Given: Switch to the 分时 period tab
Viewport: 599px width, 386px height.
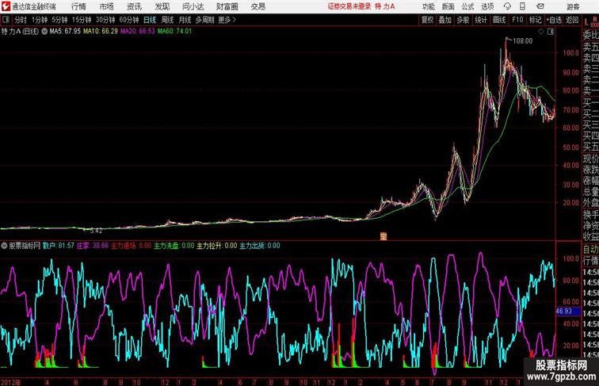Looking at the screenshot, I should pos(21,20).
